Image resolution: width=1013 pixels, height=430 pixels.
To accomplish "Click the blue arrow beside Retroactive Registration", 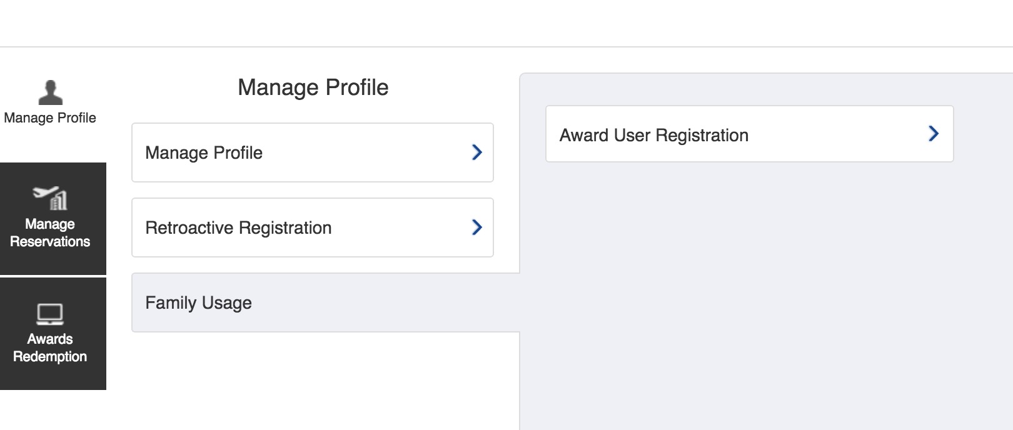I will (x=476, y=227).
